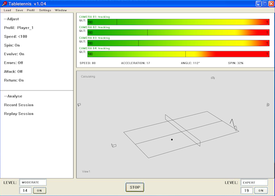Screen dimensions: 275x196
Task: Click the Tabletennis paddle icon in title bar
Action: coord(4,3)
